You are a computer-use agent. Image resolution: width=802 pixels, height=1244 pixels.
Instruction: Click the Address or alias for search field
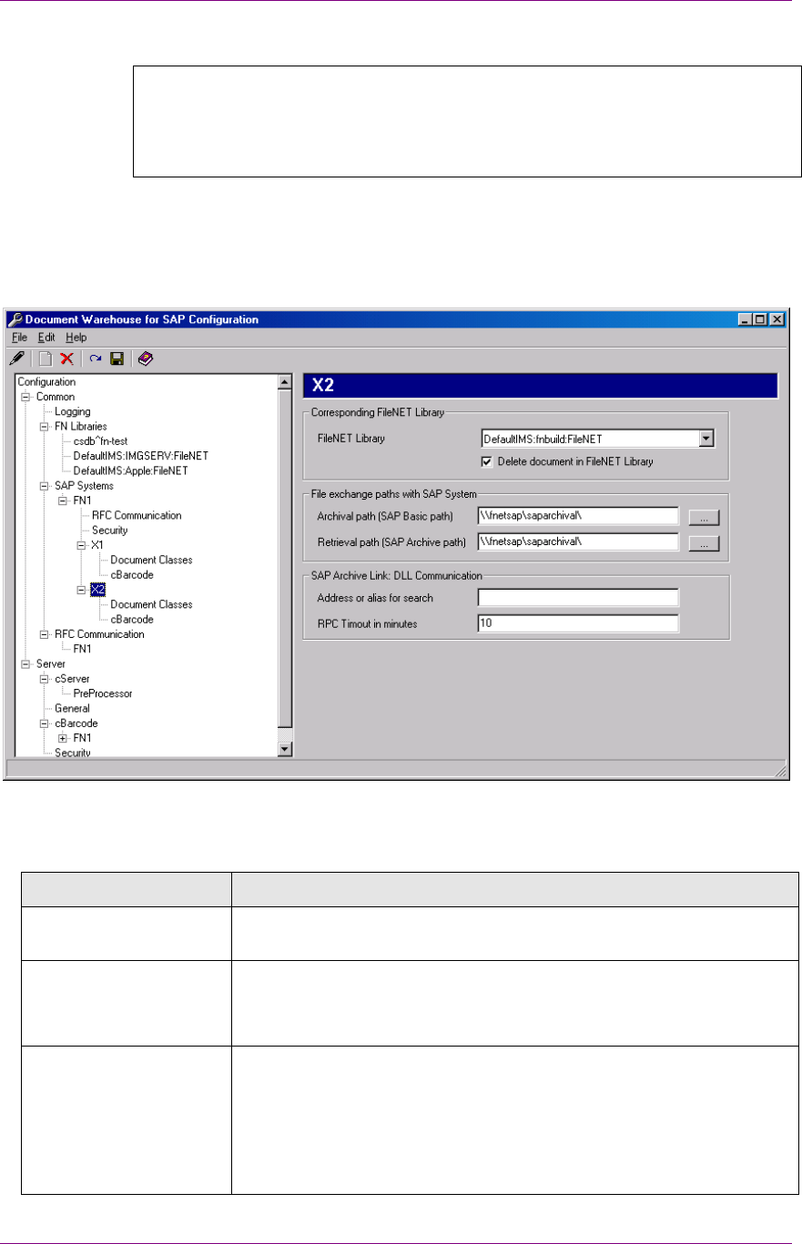coord(577,598)
